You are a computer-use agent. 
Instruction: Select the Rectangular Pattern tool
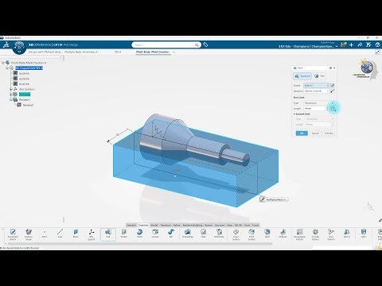click(299, 234)
